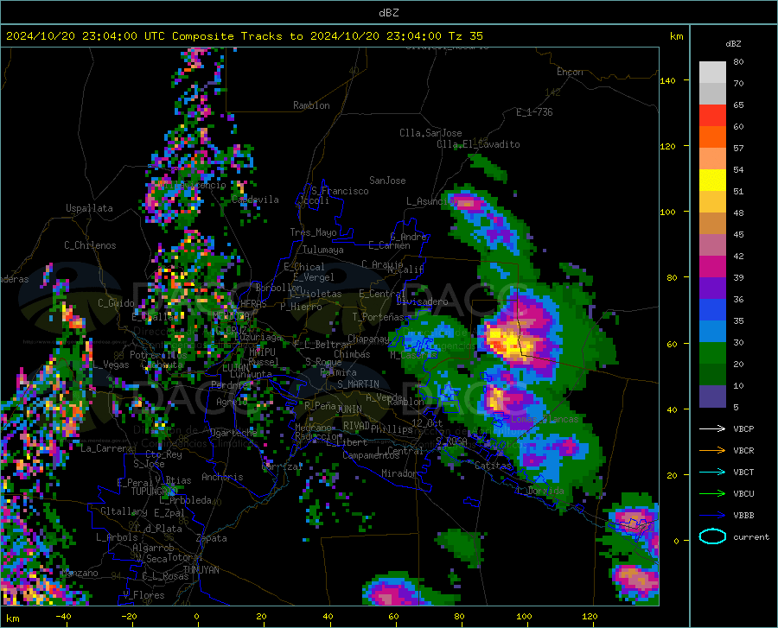Viewport: 778px width, 628px height.
Task: Select the dark violet 5-10 dBZ swatch
Action: click(x=712, y=396)
